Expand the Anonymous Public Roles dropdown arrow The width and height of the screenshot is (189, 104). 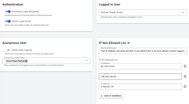click(x=86, y=61)
